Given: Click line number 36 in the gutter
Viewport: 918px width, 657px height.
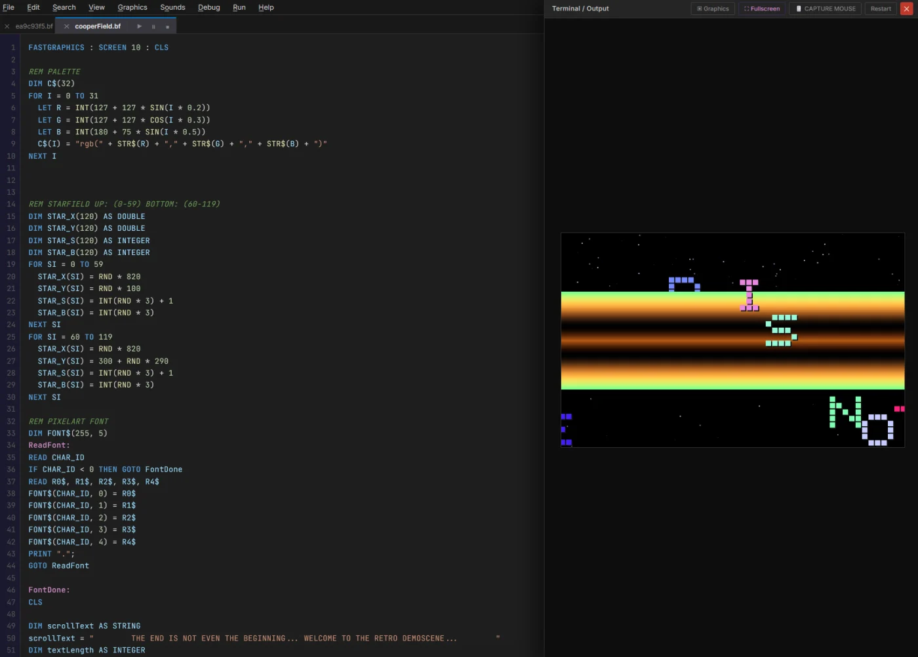Looking at the screenshot, I should pyautogui.click(x=11, y=469).
